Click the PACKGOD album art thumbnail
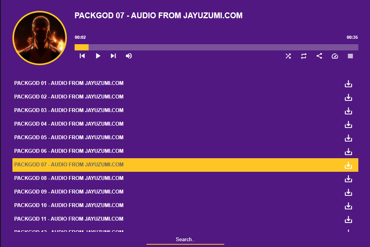The image size is (370, 247). pos(40,38)
